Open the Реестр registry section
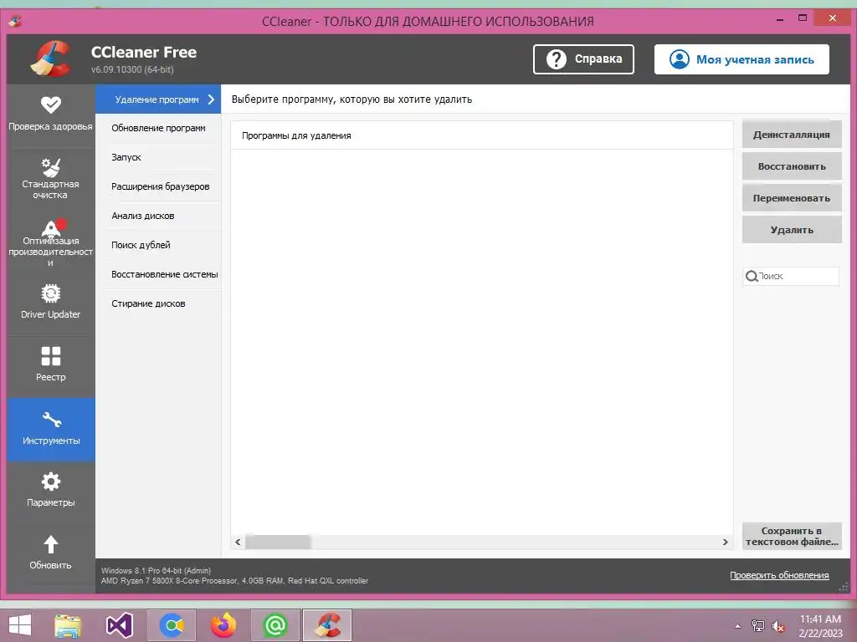The width and height of the screenshot is (857, 642). point(51,364)
